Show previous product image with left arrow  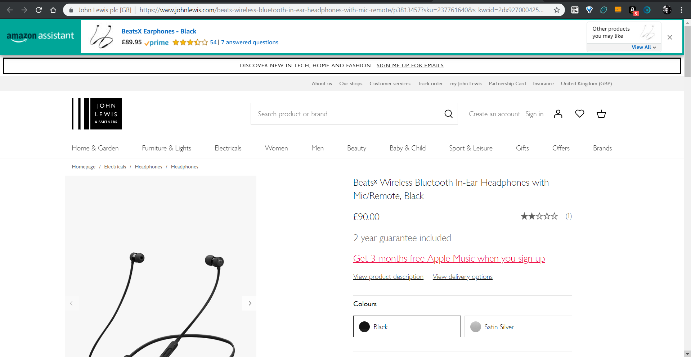coord(71,303)
